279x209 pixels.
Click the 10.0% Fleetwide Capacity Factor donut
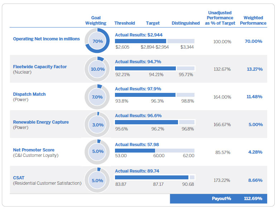[97, 69]
